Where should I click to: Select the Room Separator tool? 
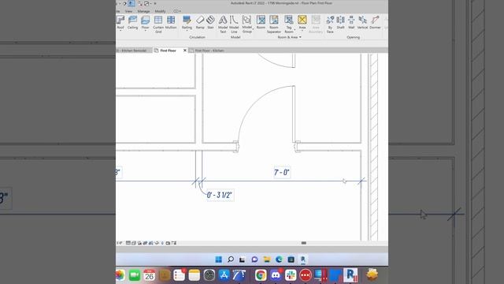tap(274, 24)
